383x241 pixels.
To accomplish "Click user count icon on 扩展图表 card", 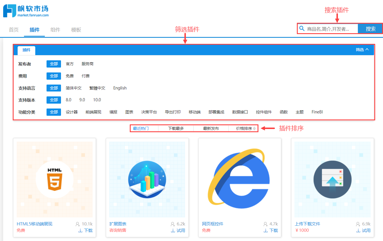I will (173, 224).
